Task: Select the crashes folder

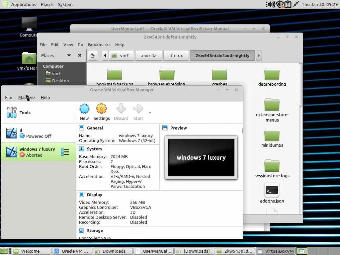Action: pos(219,76)
